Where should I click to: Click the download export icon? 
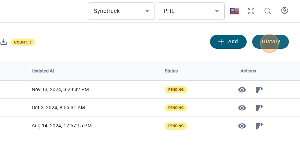[3, 42]
